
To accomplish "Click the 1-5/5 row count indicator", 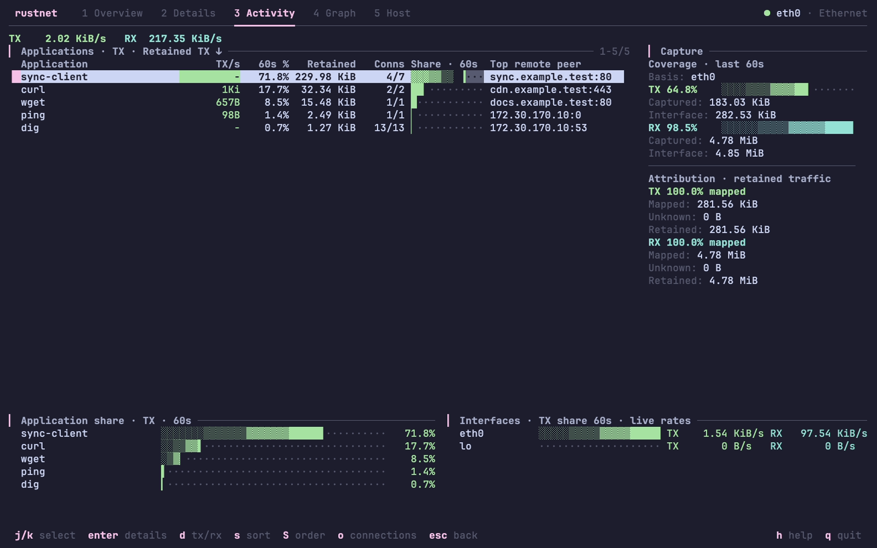I will pyautogui.click(x=614, y=52).
